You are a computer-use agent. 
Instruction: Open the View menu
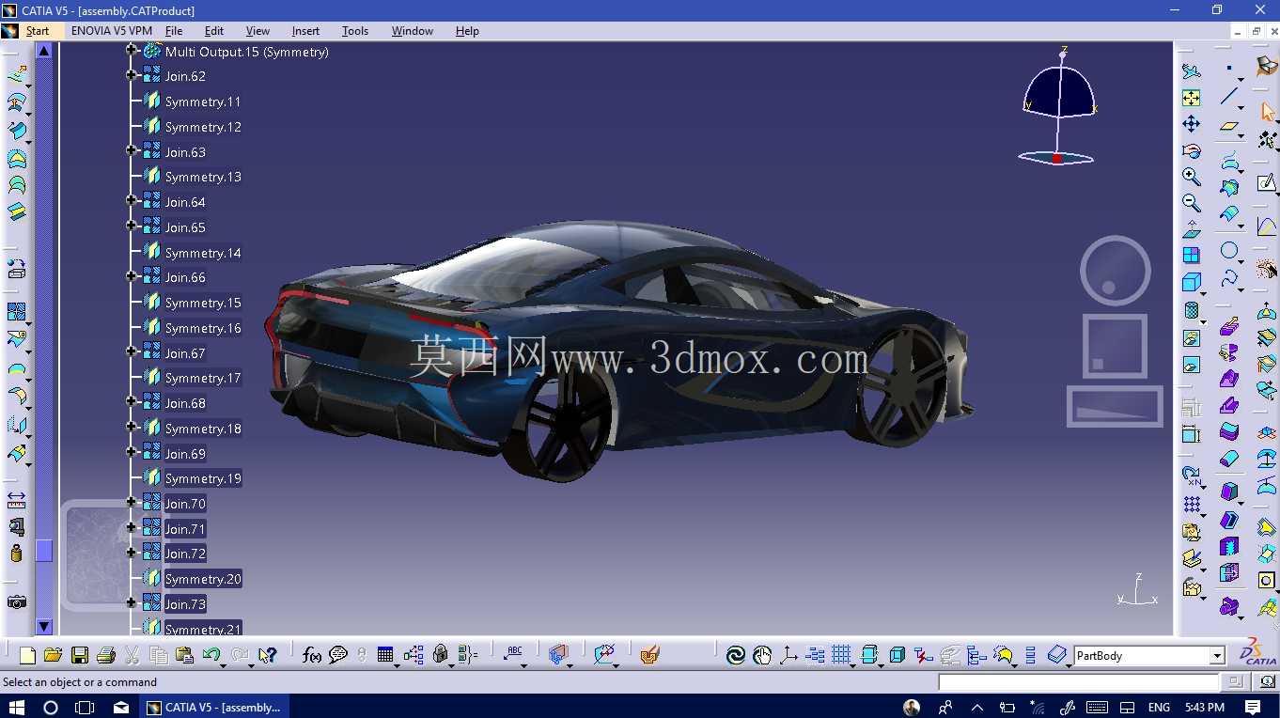(258, 31)
